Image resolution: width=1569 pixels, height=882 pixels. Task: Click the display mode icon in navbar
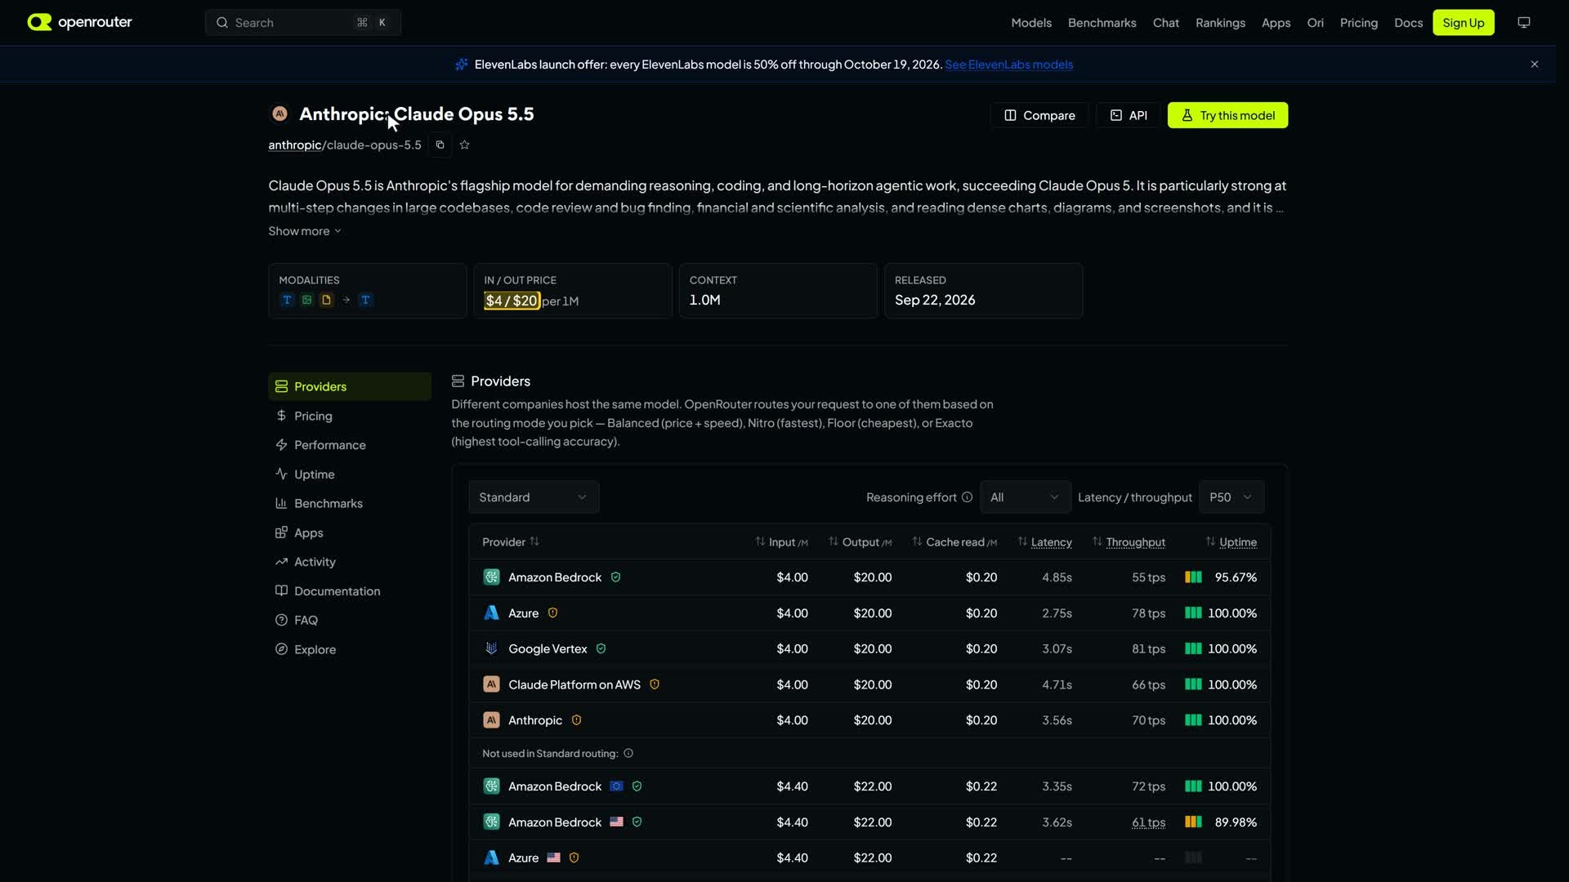click(1524, 22)
